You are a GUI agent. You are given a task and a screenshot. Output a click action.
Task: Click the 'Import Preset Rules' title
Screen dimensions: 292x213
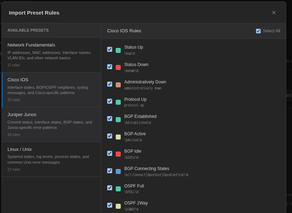pyautogui.click(x=34, y=13)
